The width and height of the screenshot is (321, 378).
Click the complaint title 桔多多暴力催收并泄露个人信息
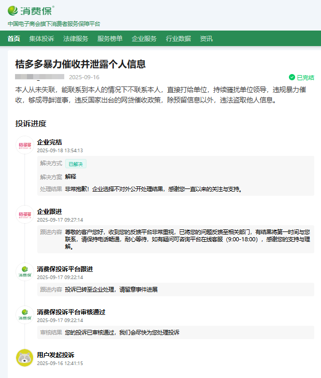(x=80, y=64)
